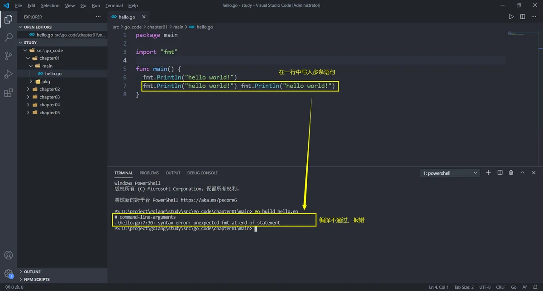Open the View menu
Screen dimensions: 543x291
pos(70,5)
